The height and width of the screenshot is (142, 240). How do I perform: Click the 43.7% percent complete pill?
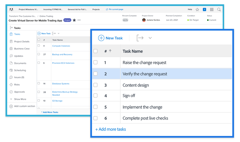125,20
